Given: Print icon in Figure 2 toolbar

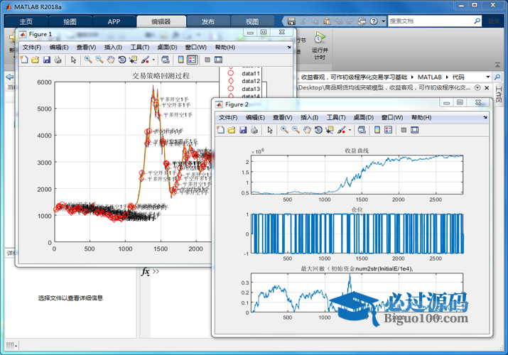Looking at the screenshot, I should point(254,130).
